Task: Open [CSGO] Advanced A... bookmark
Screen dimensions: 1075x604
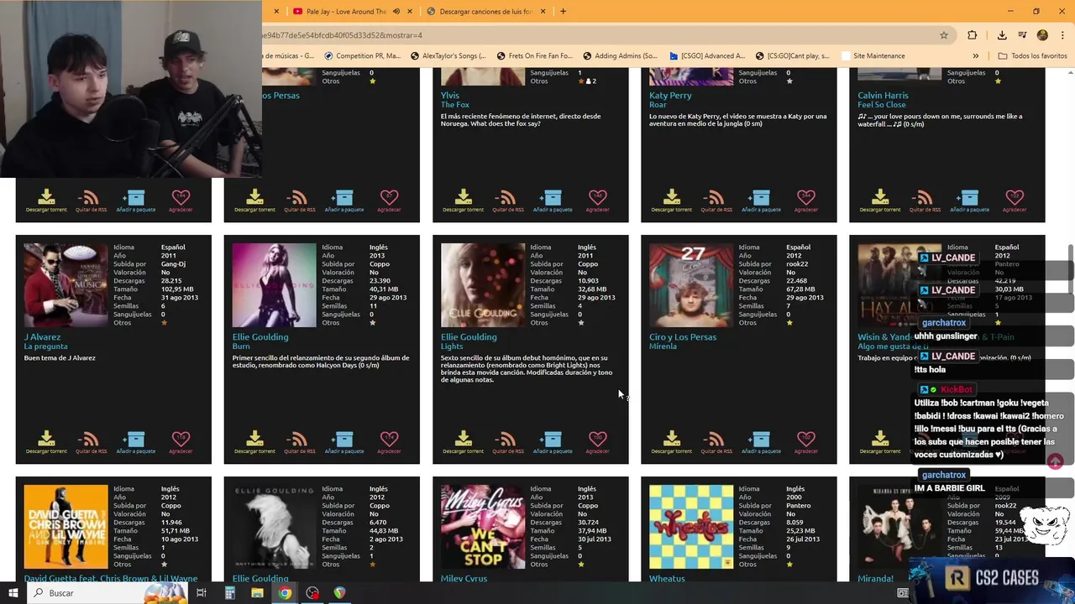Action: [x=707, y=56]
